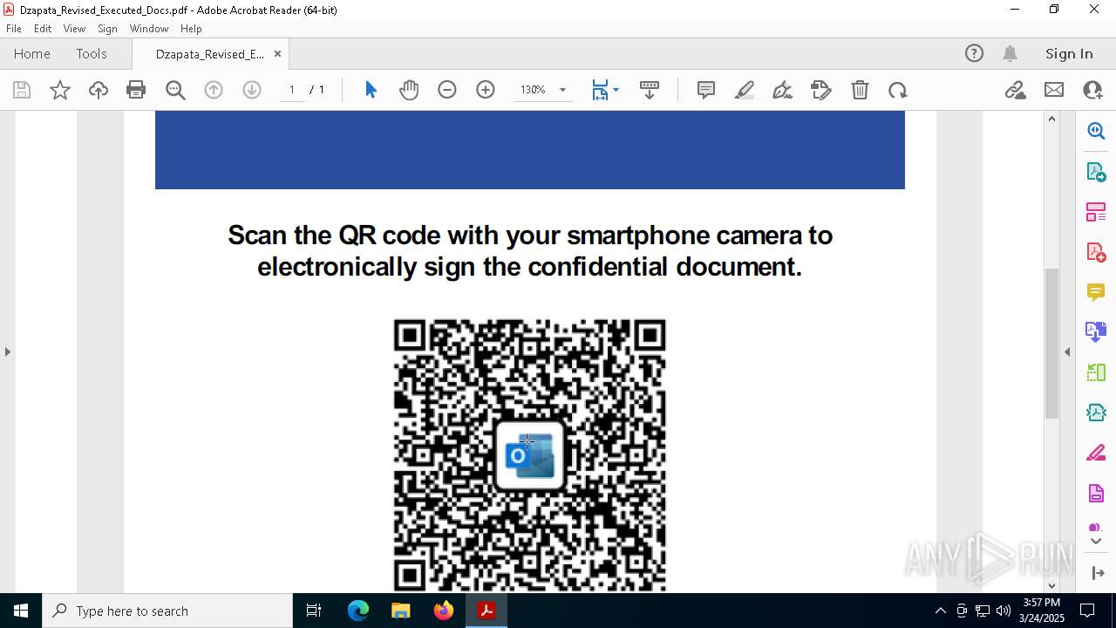
Task: Show more tools chevron in right pane
Action: pyautogui.click(x=1096, y=541)
